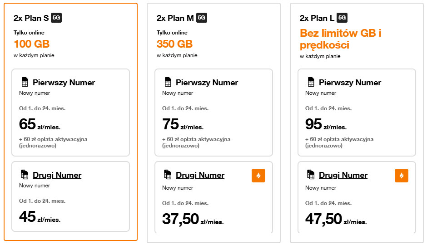Choose the 2x Plan M 350 GB offer

pos(174,44)
